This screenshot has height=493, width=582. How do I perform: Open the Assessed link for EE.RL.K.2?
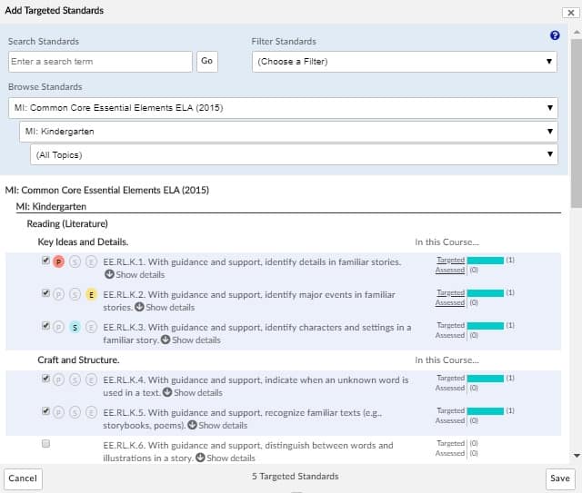pyautogui.click(x=450, y=302)
